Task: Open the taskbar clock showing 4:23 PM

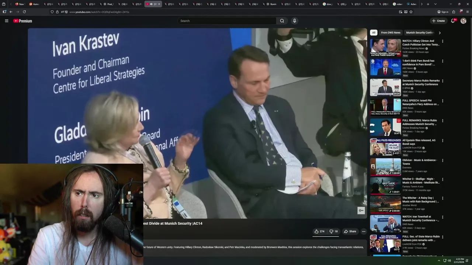Action: [459, 261]
